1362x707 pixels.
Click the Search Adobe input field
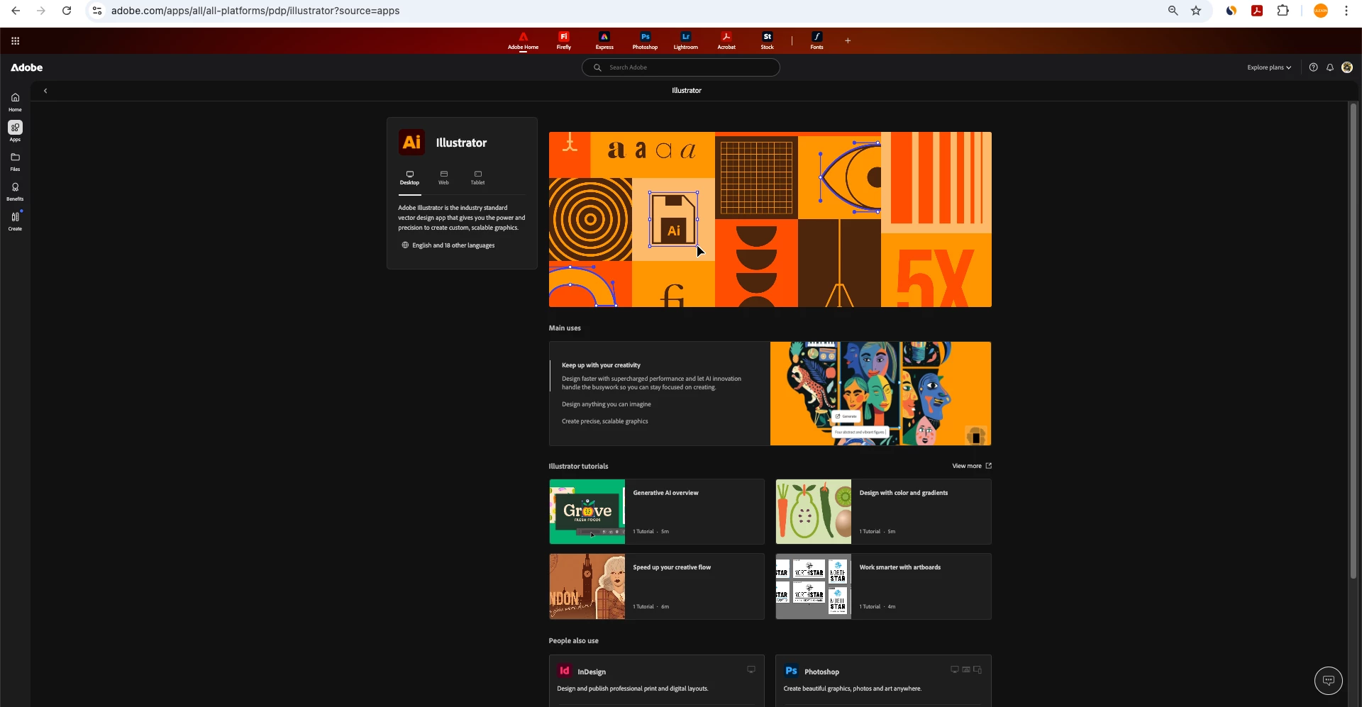click(x=680, y=67)
